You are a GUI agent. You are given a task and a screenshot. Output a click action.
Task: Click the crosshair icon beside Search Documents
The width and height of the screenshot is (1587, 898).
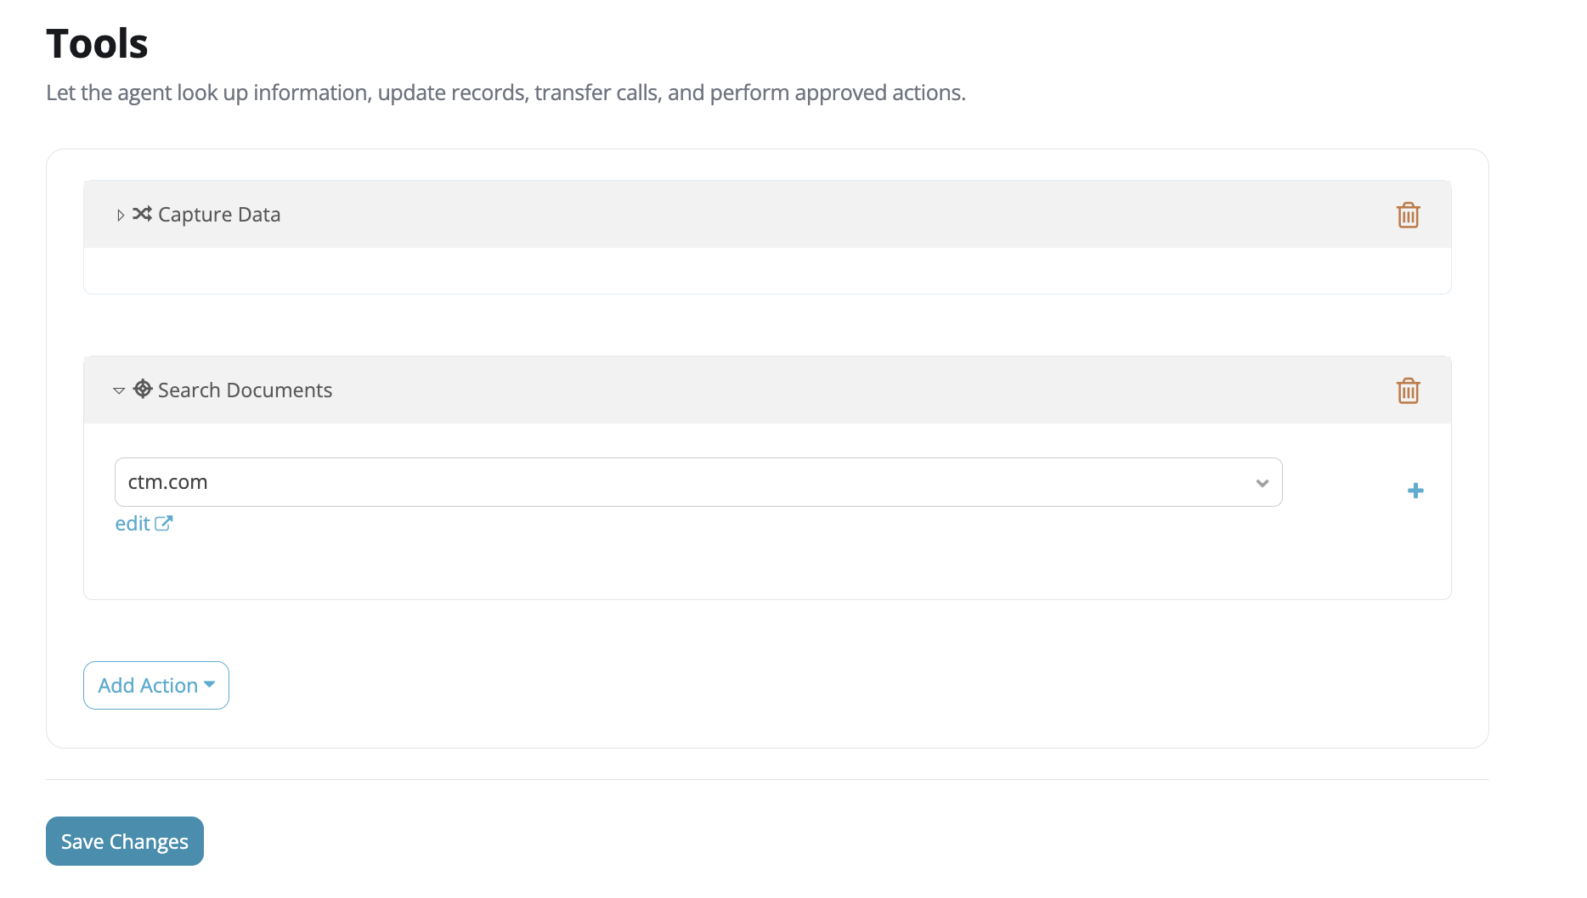point(143,389)
